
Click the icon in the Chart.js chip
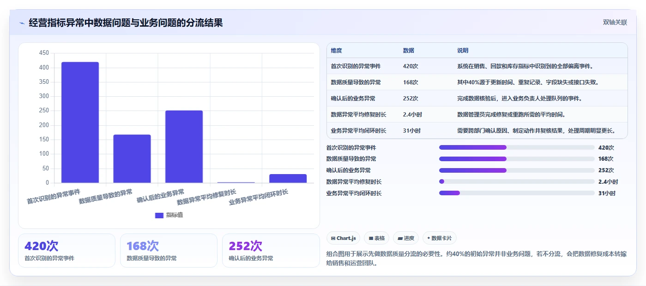pos(333,238)
